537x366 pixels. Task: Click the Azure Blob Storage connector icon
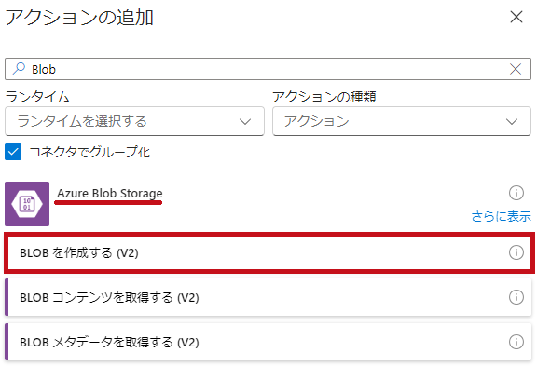pos(27,204)
